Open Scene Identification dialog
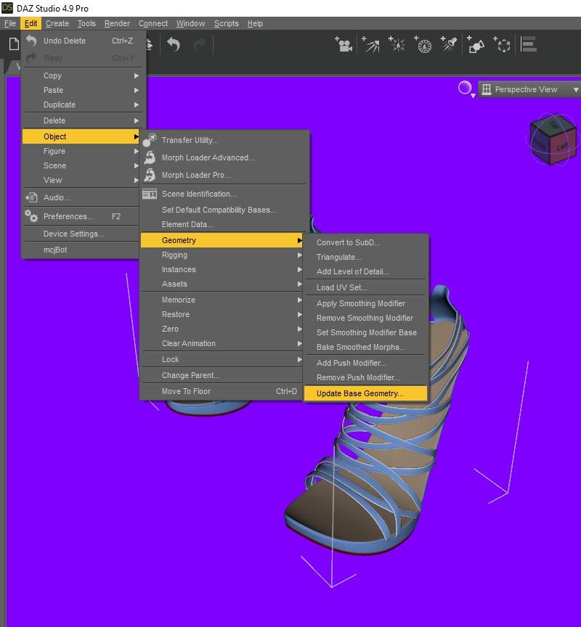Image resolution: width=581 pixels, height=627 pixels. tap(223, 194)
